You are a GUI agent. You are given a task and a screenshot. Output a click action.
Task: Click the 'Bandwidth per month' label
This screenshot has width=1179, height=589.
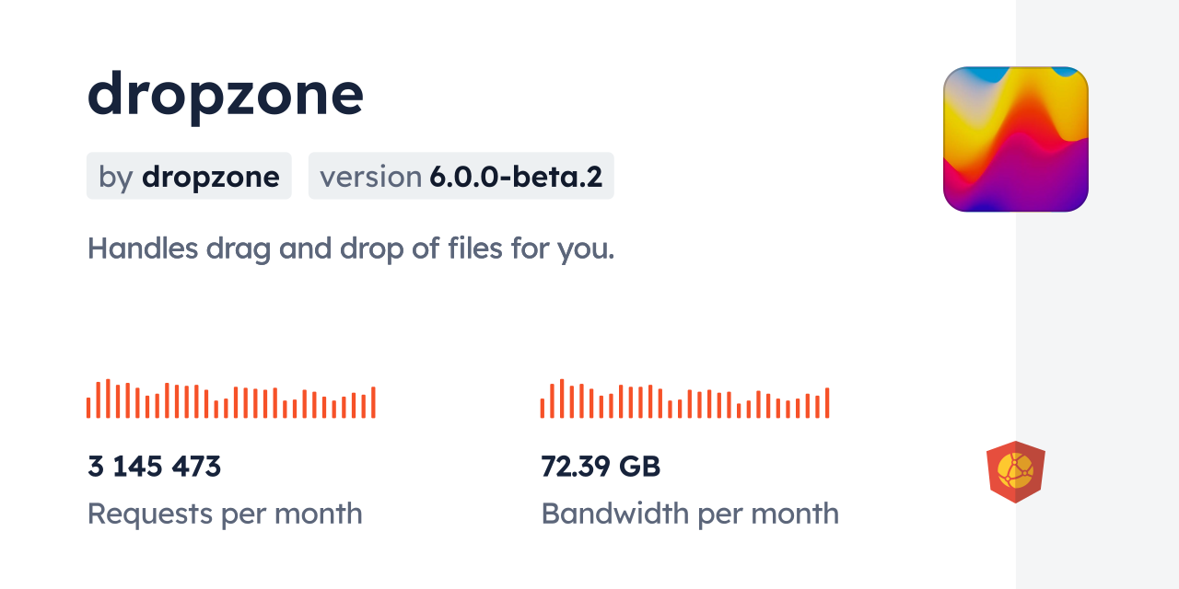690,514
